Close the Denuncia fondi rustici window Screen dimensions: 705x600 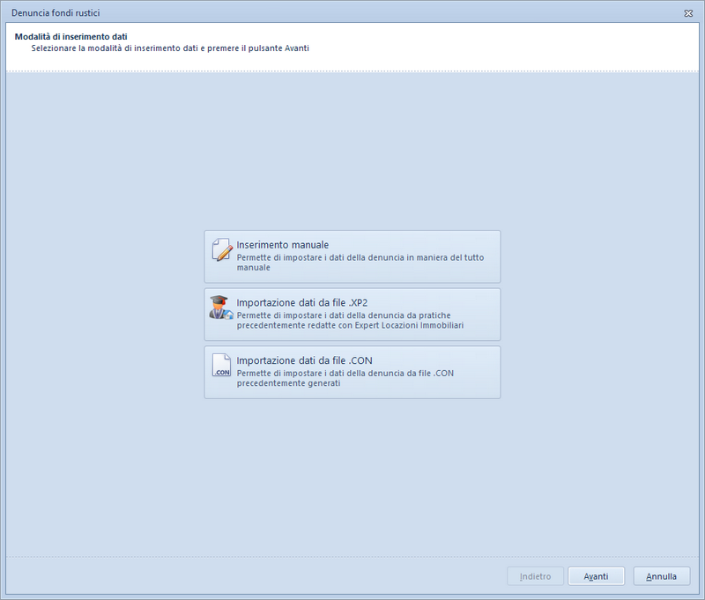point(688,13)
